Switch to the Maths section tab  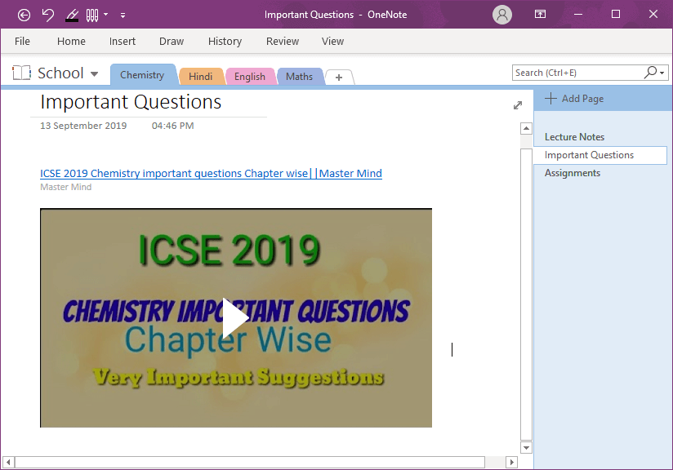tap(299, 77)
